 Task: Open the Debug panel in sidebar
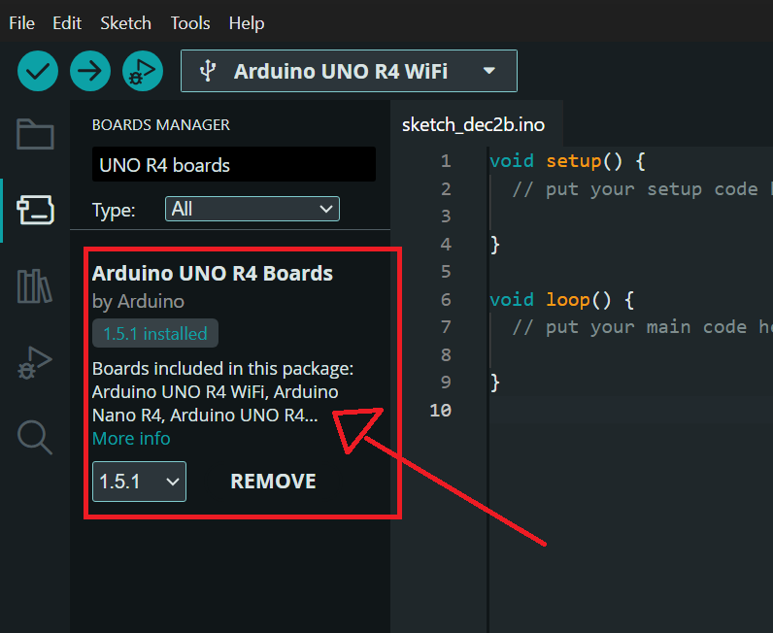(x=35, y=361)
